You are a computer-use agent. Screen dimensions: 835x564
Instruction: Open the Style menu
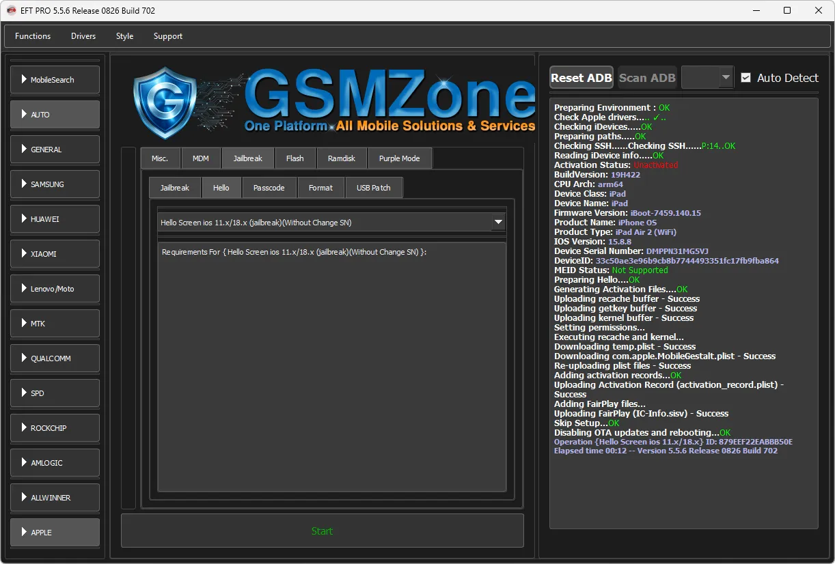[124, 36]
